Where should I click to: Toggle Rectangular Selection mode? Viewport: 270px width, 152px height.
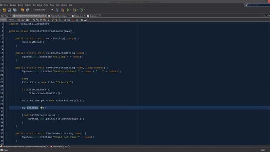pos(48,20)
